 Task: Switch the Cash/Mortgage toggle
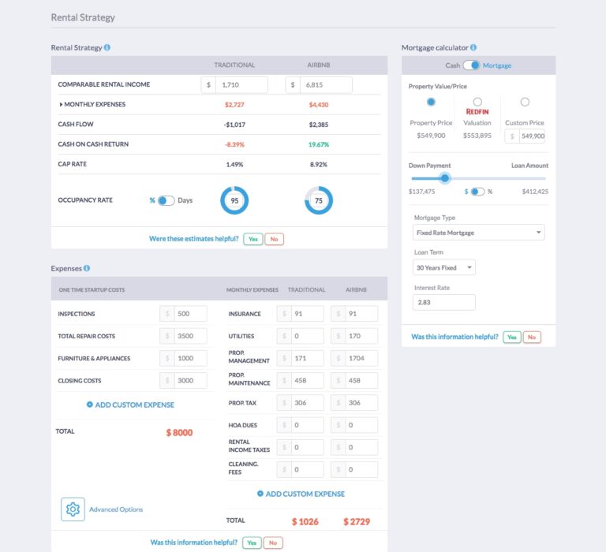[471, 65]
